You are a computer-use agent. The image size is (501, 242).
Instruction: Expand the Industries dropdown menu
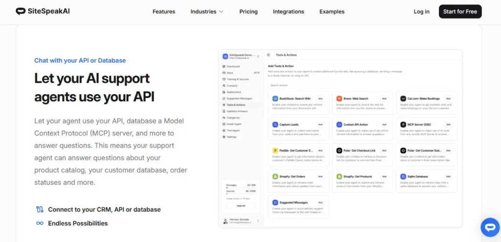[x=207, y=12]
